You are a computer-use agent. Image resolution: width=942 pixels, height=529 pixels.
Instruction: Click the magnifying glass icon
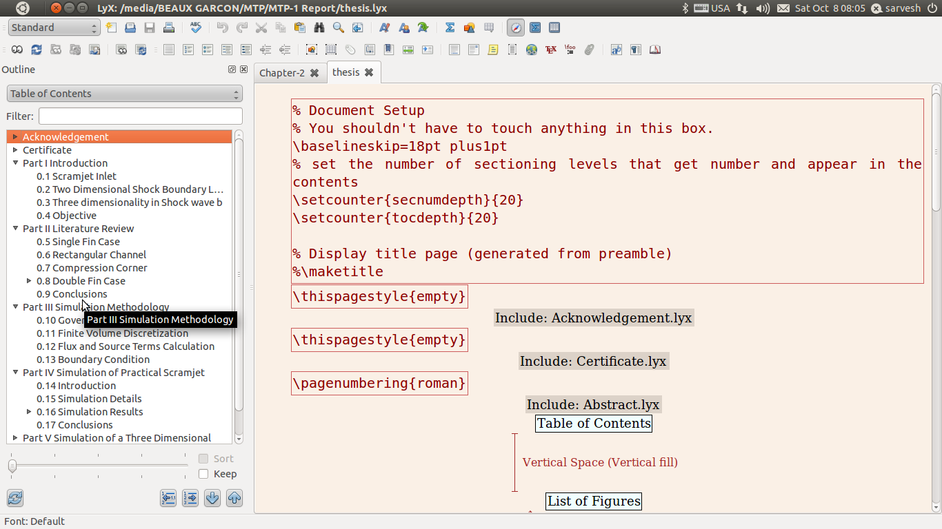(338, 28)
